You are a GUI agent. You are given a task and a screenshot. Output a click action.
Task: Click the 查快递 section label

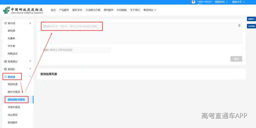click(11, 77)
